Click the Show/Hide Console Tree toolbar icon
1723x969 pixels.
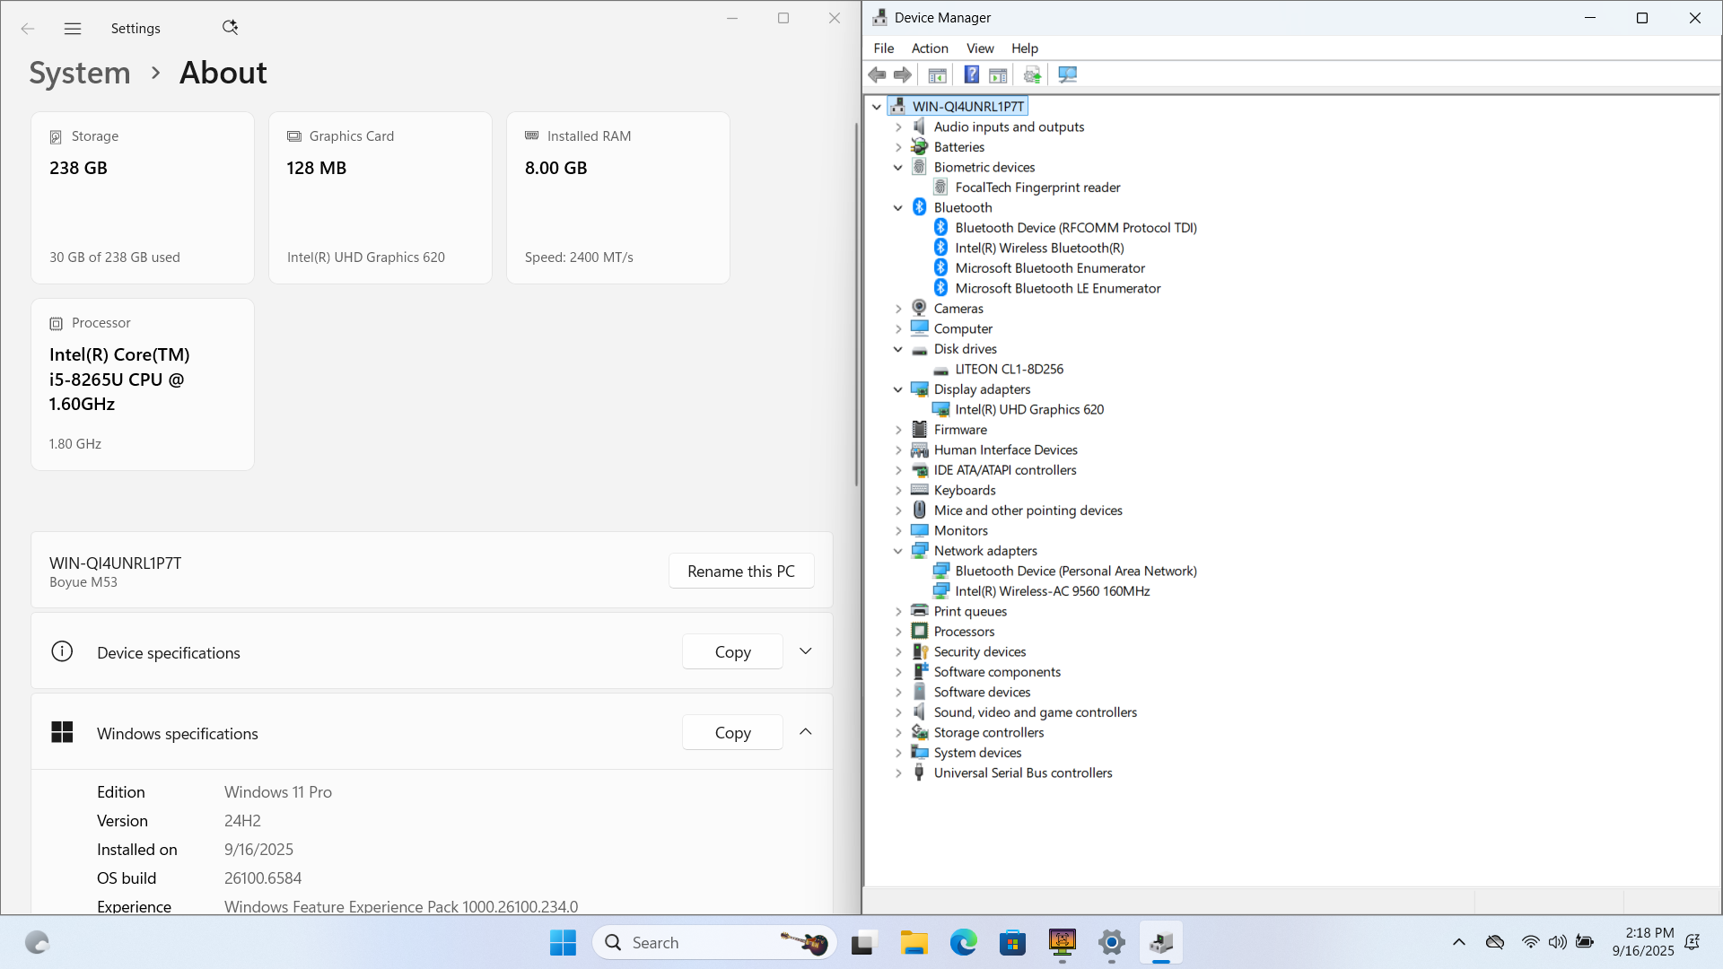pyautogui.click(x=937, y=75)
